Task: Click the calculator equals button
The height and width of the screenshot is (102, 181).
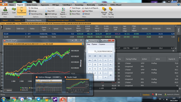Action: [111, 75]
